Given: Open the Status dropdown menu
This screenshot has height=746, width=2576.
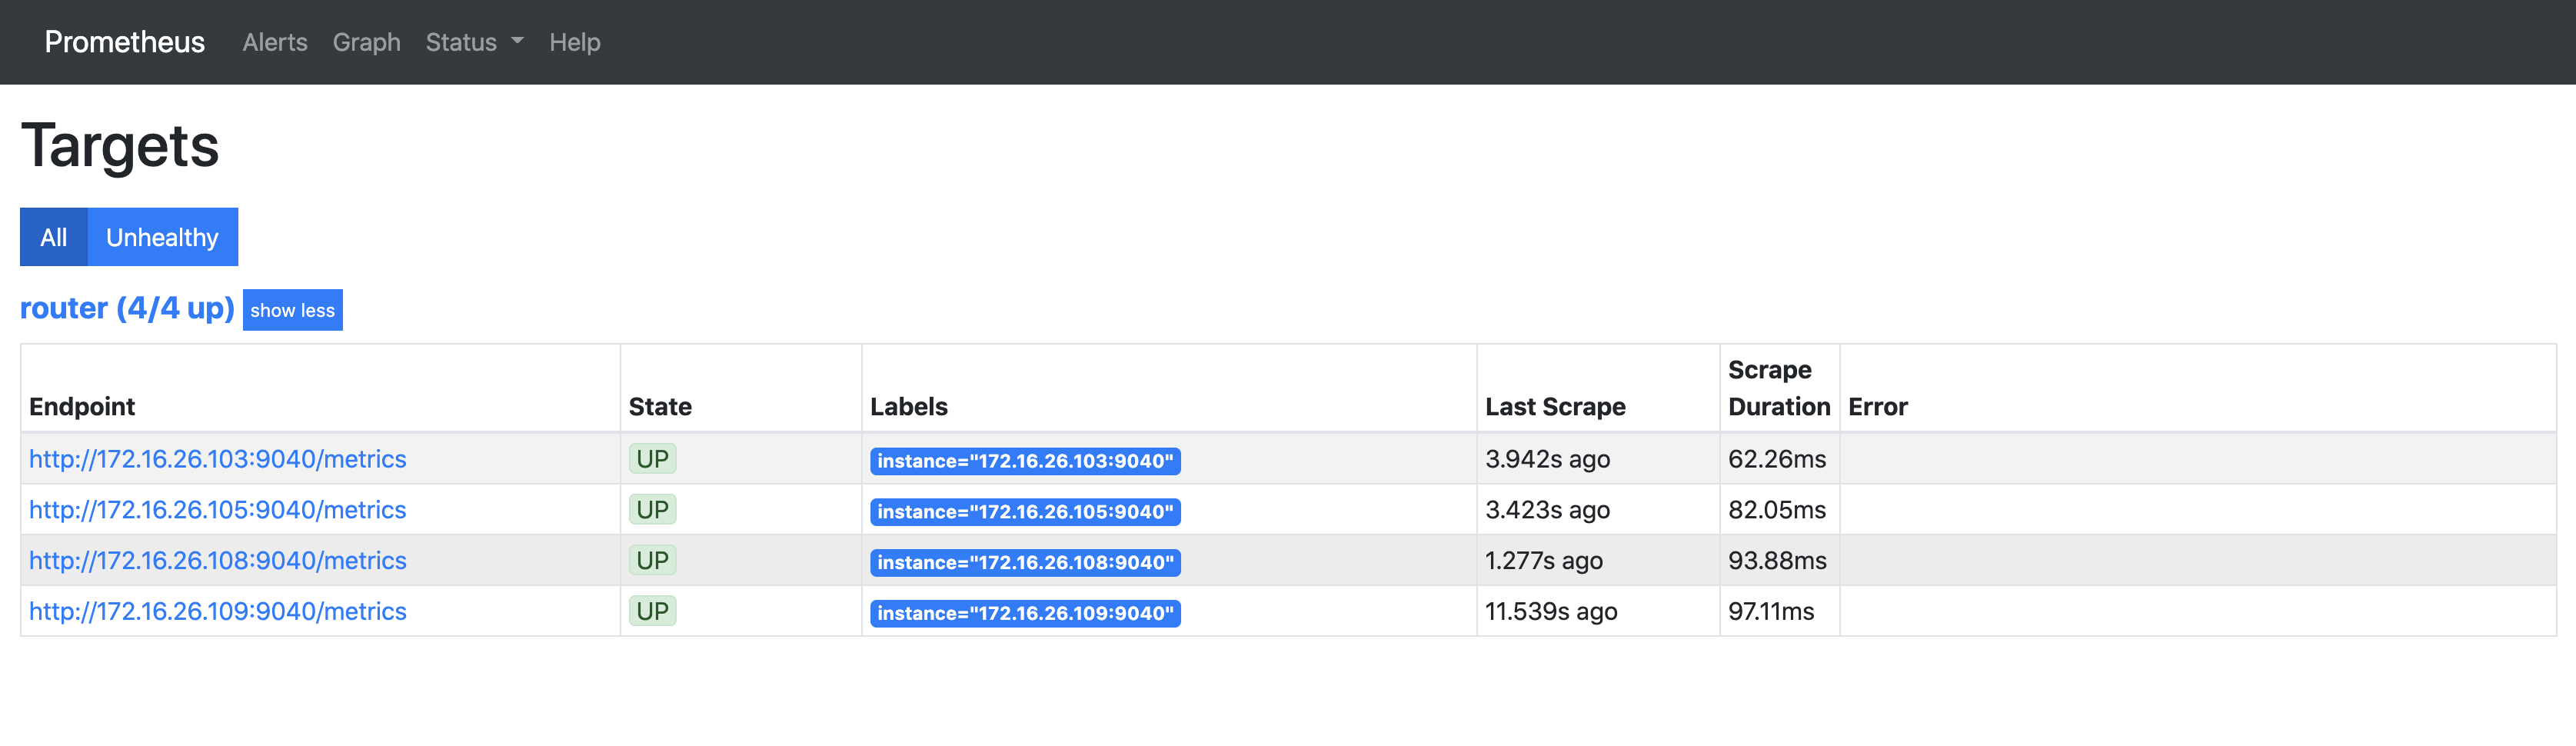Looking at the screenshot, I should (473, 42).
